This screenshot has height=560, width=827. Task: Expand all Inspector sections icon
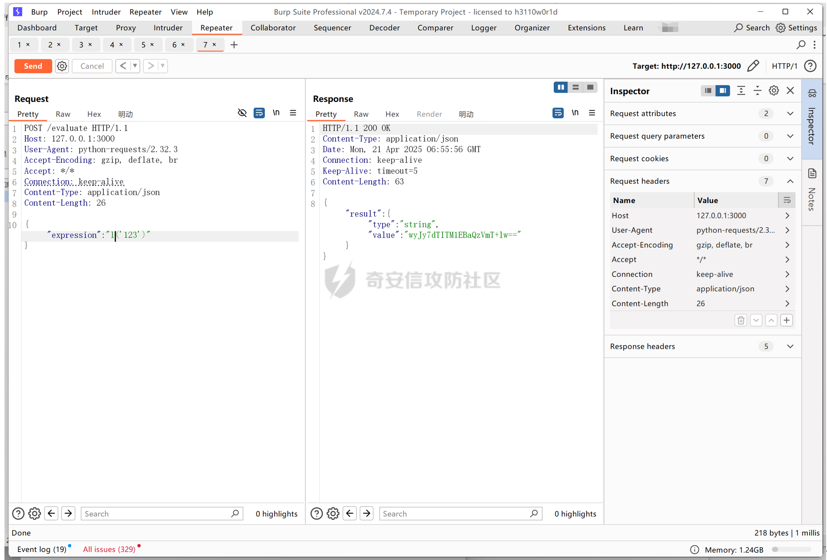[x=741, y=91]
